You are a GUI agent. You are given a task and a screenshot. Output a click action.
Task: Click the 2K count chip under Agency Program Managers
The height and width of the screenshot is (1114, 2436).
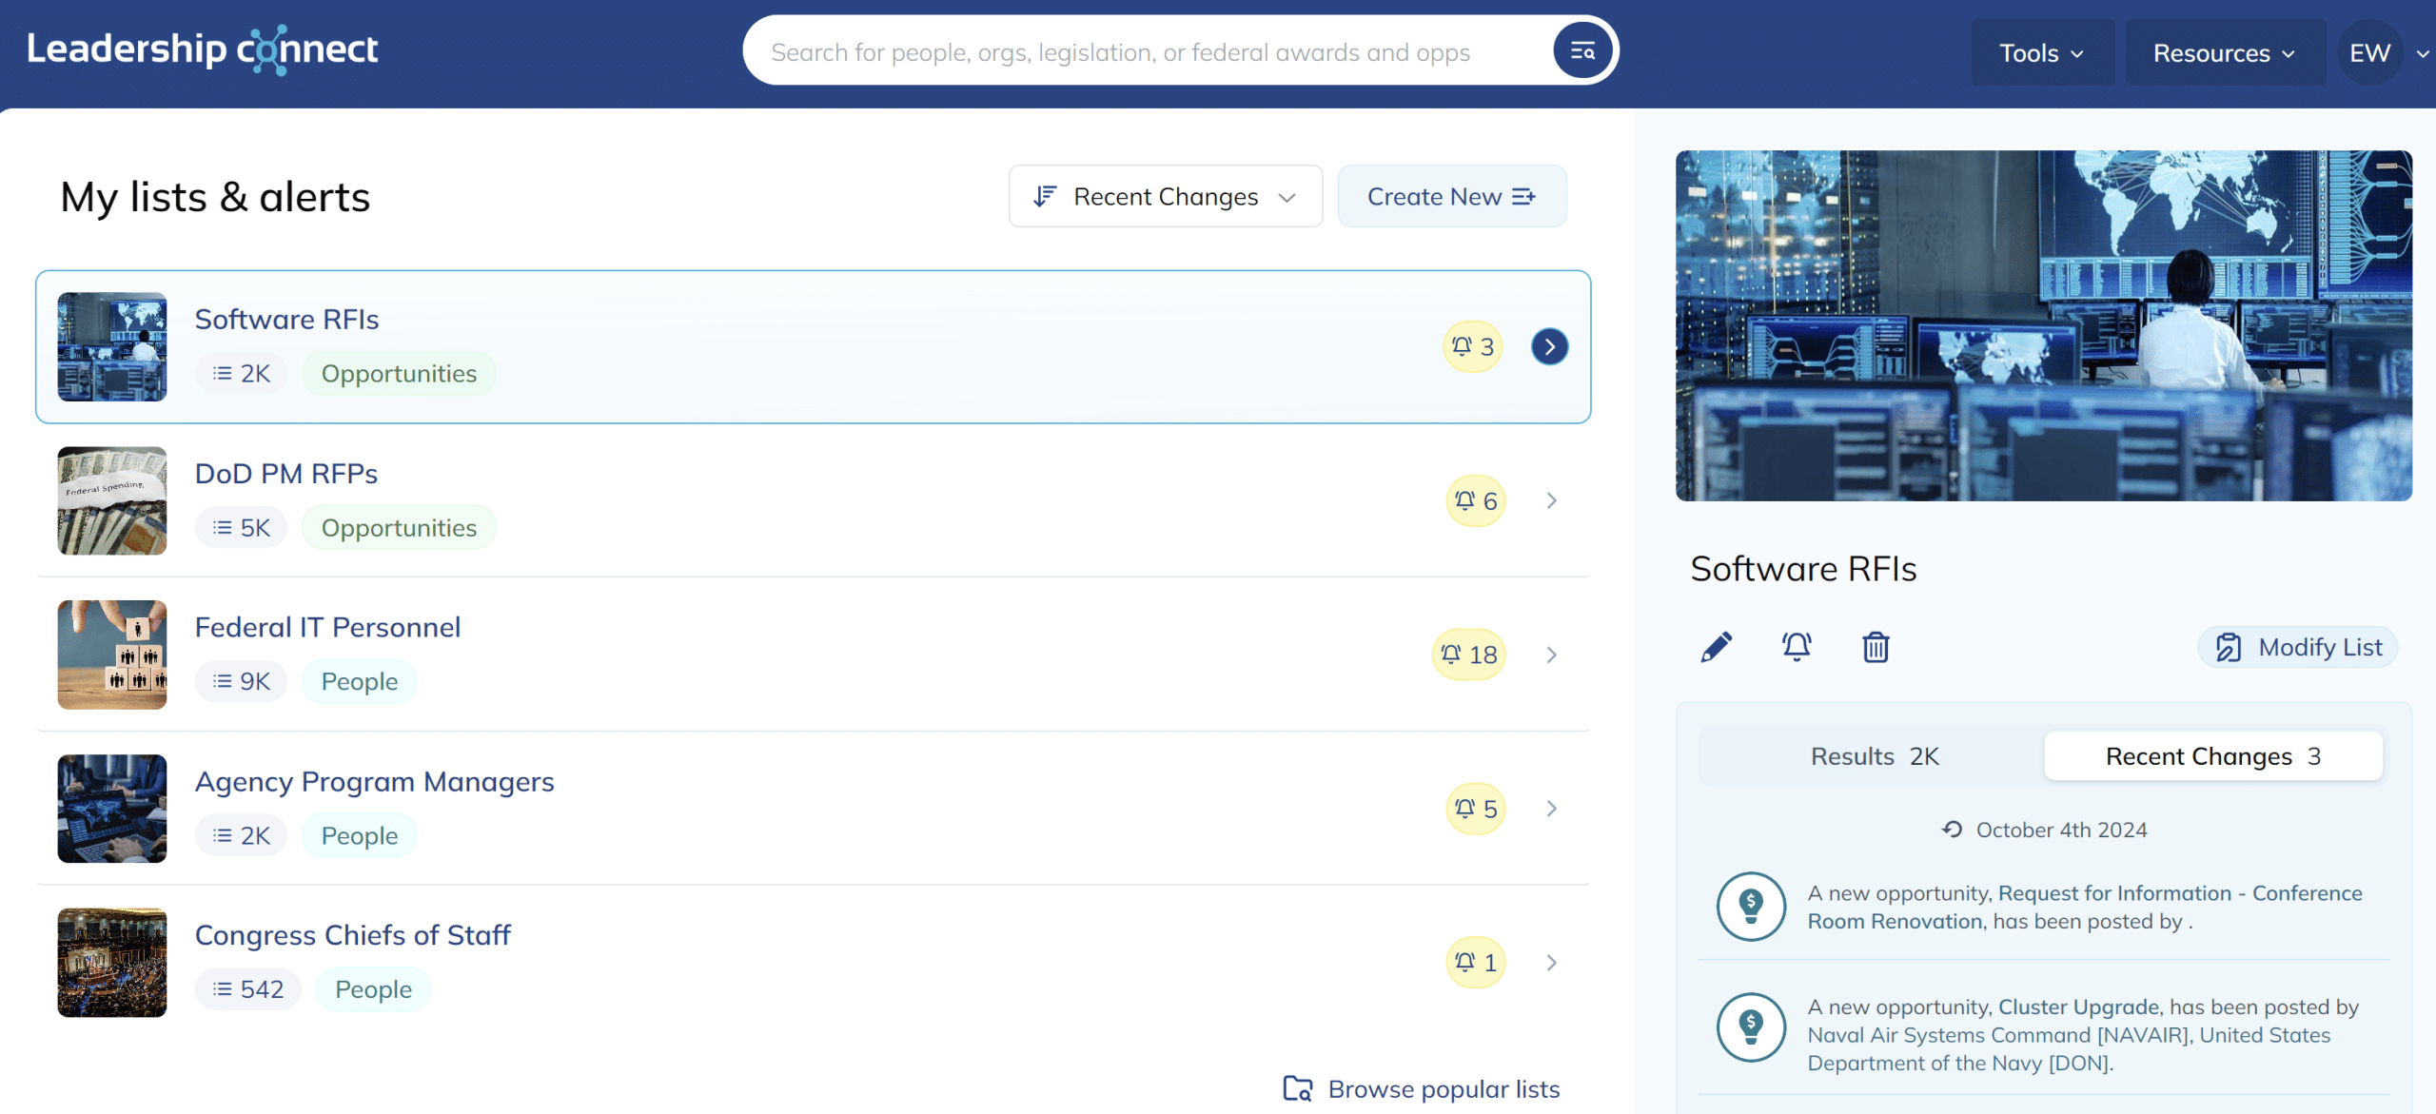242,836
